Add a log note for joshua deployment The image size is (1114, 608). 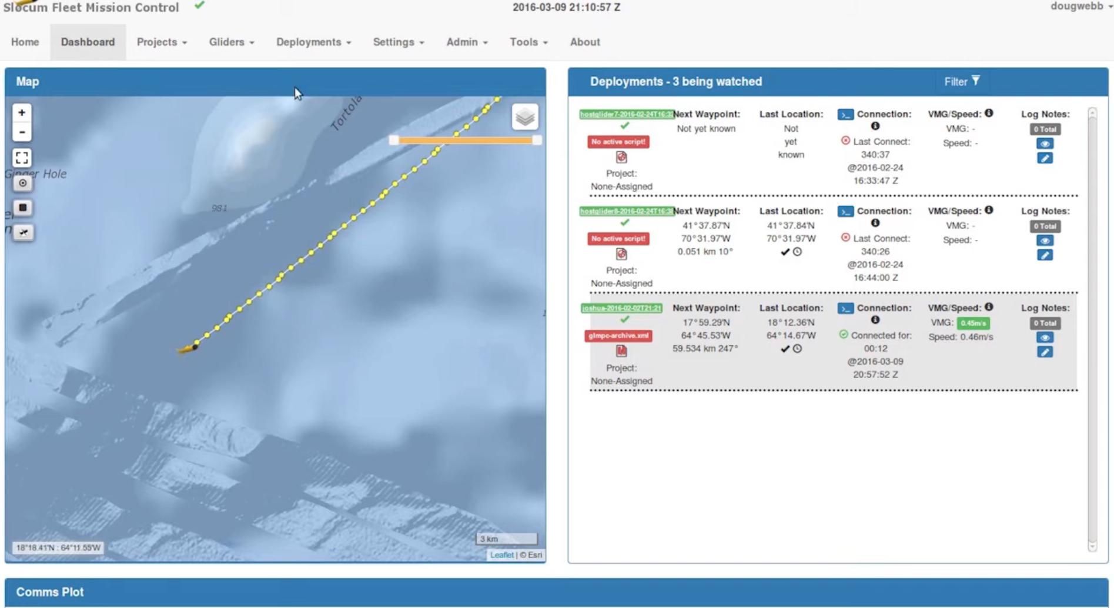click(x=1045, y=352)
